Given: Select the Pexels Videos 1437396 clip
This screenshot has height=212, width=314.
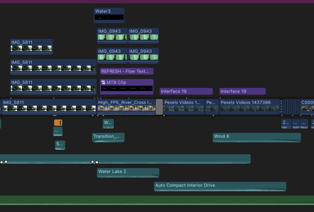Looking at the screenshot, I should click(x=250, y=107).
